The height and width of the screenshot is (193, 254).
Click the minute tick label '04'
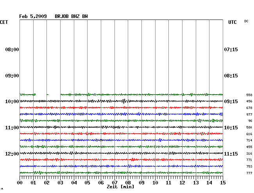pos(74,183)
